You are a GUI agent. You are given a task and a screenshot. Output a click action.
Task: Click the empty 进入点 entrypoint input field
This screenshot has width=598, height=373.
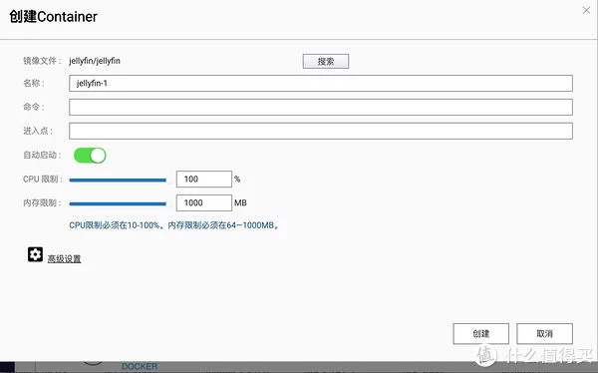321,131
